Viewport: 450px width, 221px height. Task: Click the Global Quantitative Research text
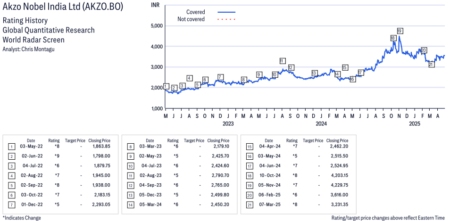49,30
